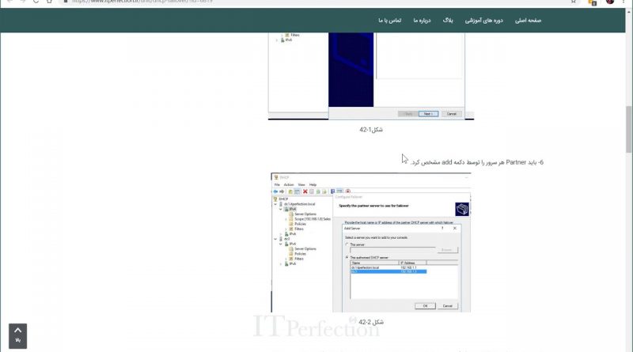This screenshot has height=352, width=633.
Task: Click the greyed Back button in figure 42-1
Action: (407, 114)
